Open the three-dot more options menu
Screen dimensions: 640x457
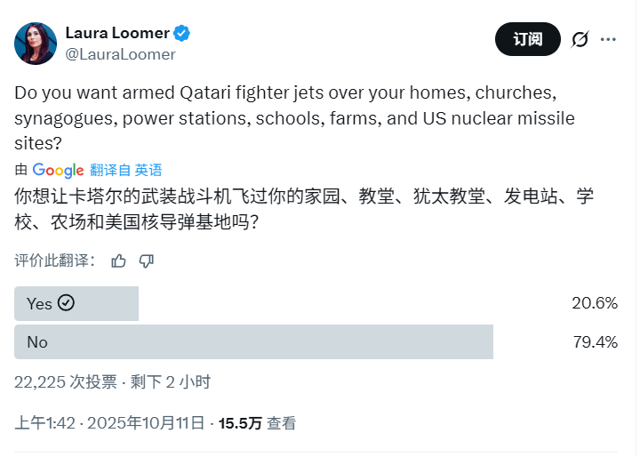(608, 39)
